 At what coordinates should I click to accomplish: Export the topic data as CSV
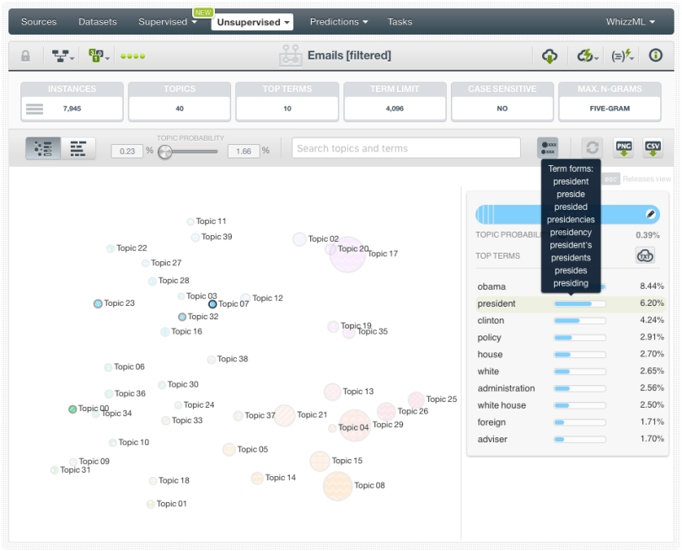(x=652, y=148)
